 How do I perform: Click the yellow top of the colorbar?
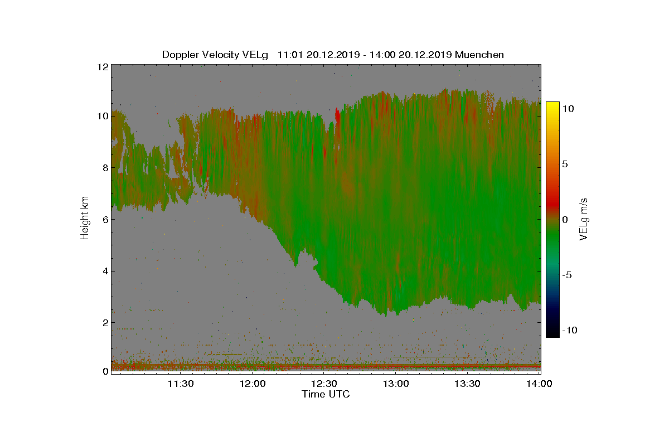tap(552, 106)
